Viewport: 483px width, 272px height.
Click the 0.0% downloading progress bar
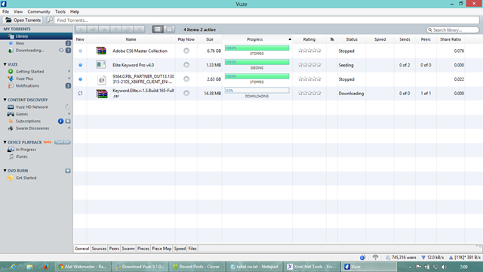[x=257, y=91]
